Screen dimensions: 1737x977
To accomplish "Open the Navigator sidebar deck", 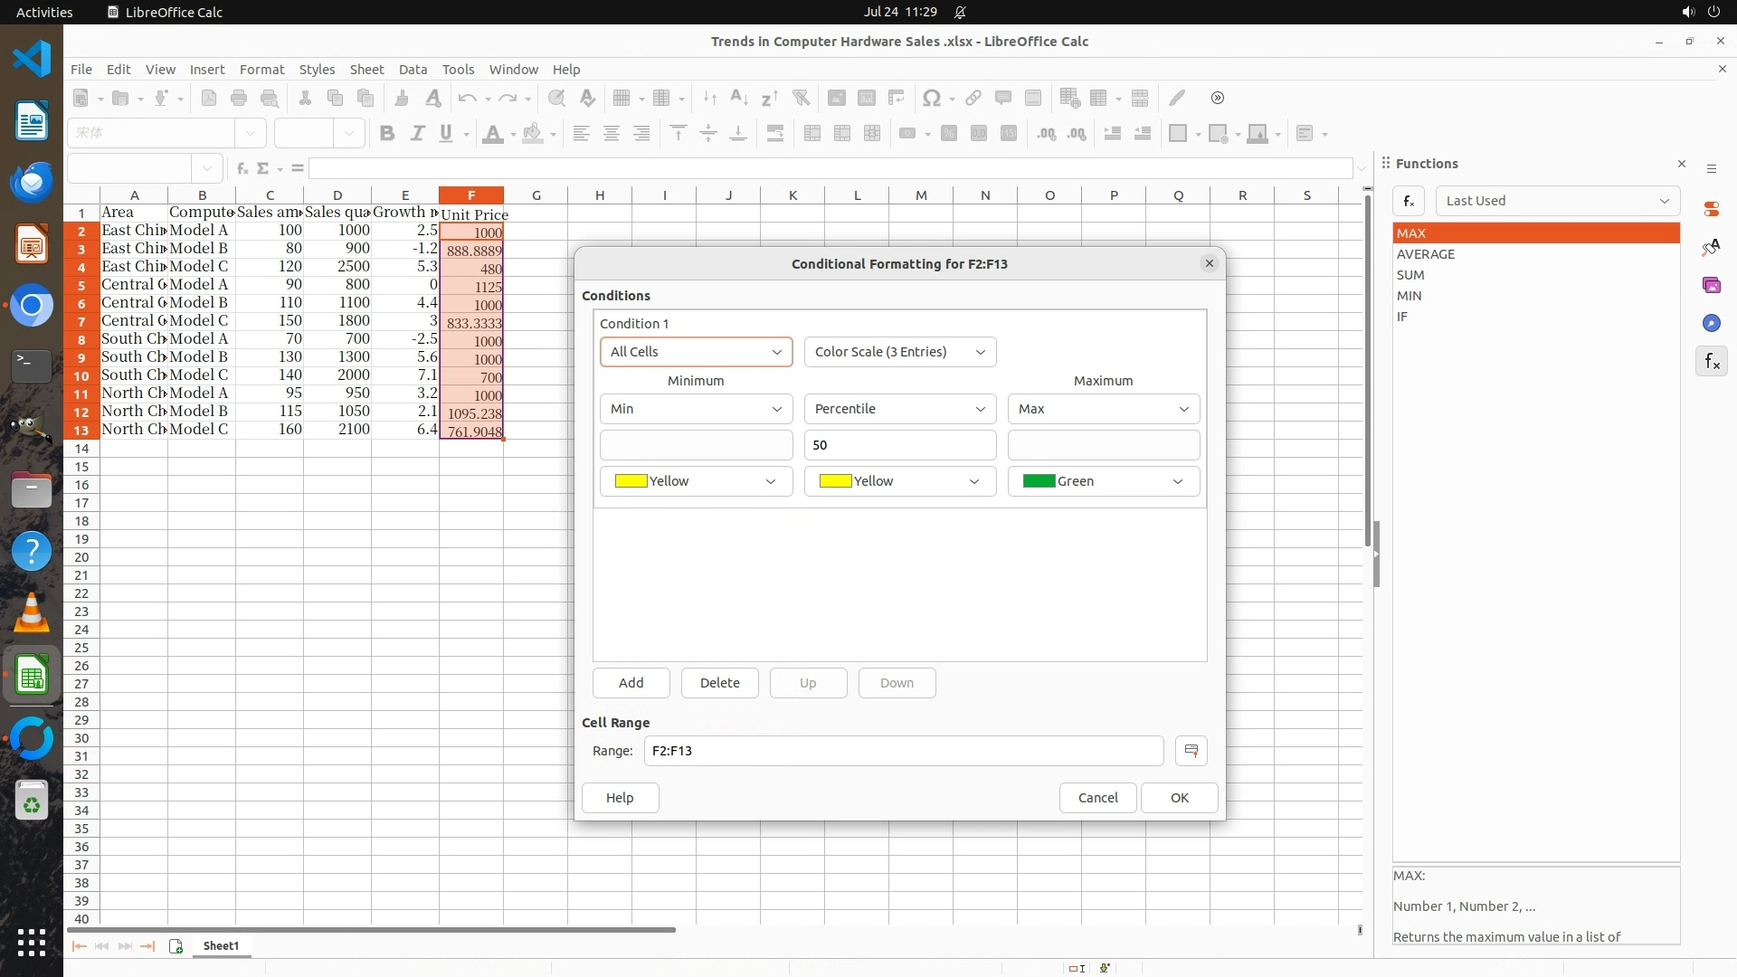I will pyautogui.click(x=1711, y=323).
